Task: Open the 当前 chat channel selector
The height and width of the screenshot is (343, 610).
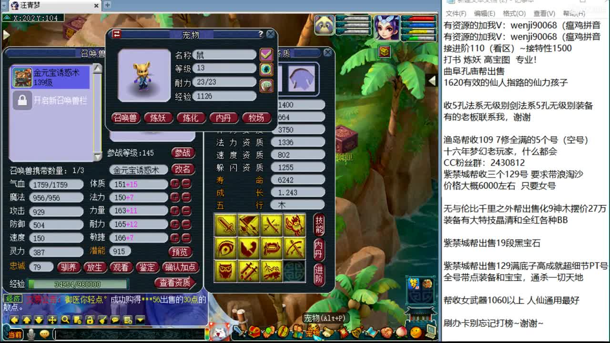Action: [x=15, y=335]
